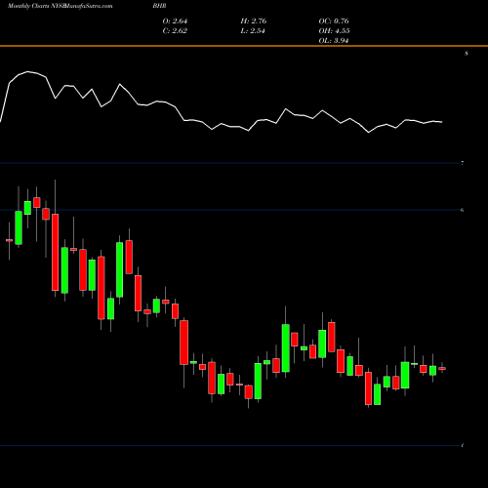Screen dimensions: 488x488
Task: Click the "OC: 0.76" reading
Action: [334, 21]
